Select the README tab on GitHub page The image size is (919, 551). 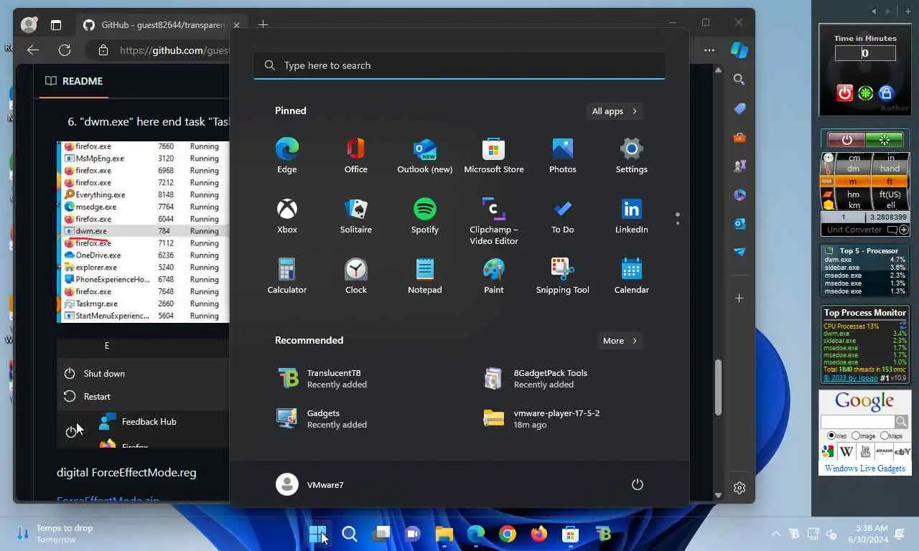(73, 81)
